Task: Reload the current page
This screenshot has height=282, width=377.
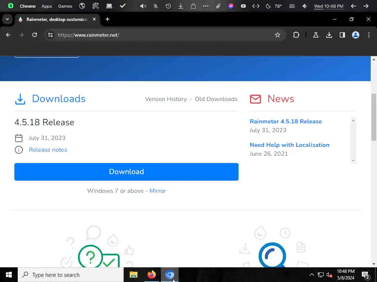Action: tap(35, 35)
